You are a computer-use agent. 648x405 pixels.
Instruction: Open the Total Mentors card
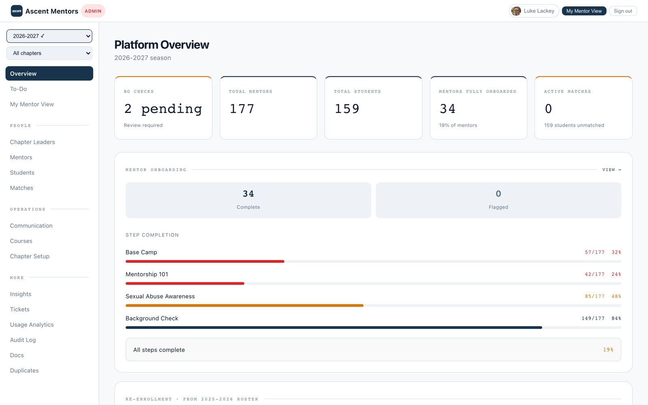click(268, 108)
